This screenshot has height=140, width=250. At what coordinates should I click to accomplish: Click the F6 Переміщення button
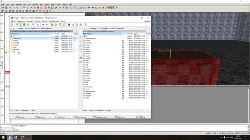tap(80, 117)
